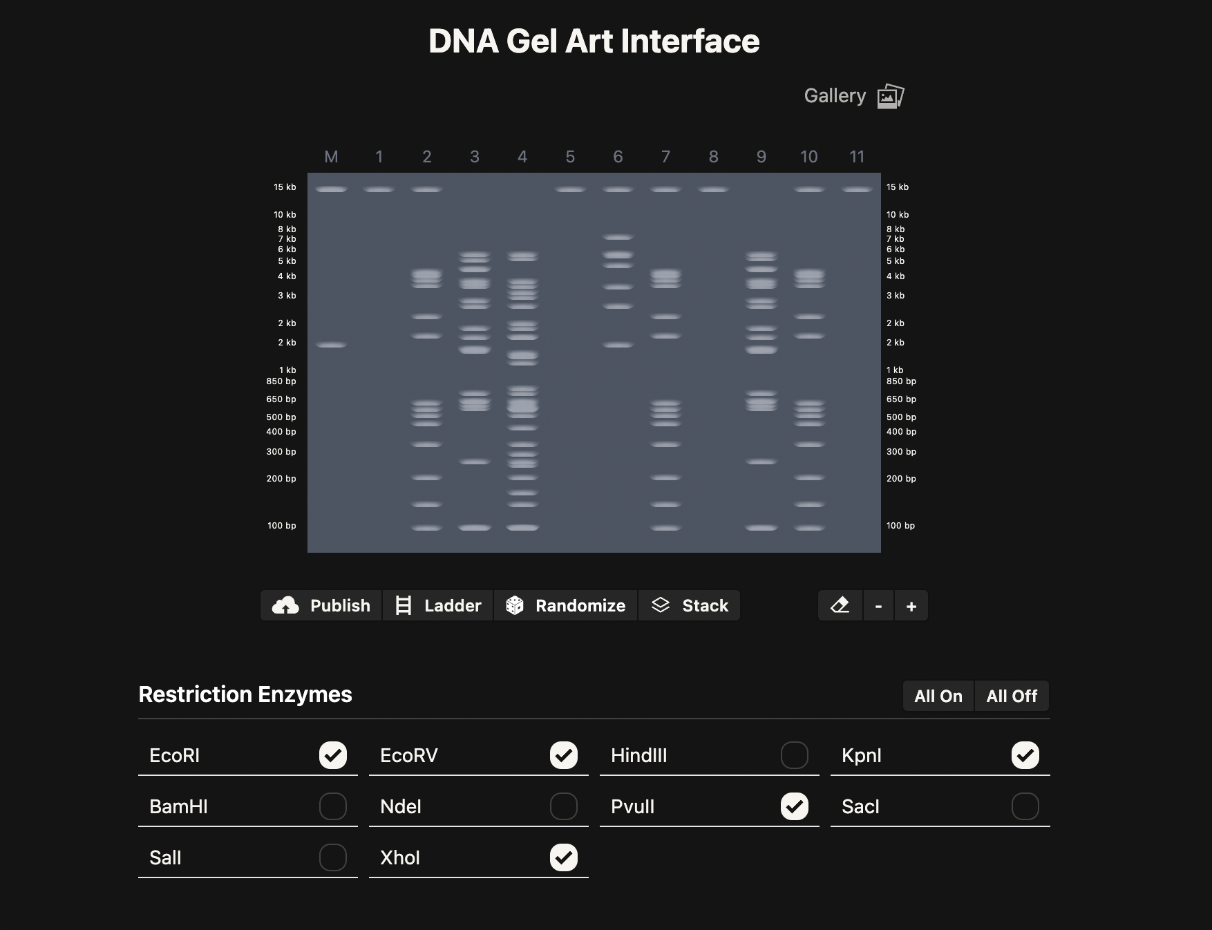The width and height of the screenshot is (1212, 930).
Task: Click the eraser tool icon
Action: 840,606
